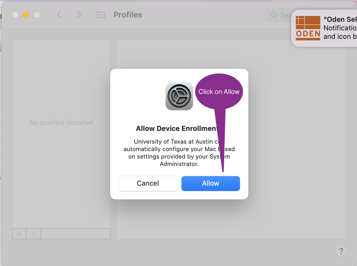Viewport: 357px width, 266px height.
Task: Go forward with the right chevron
Action: tap(79, 15)
